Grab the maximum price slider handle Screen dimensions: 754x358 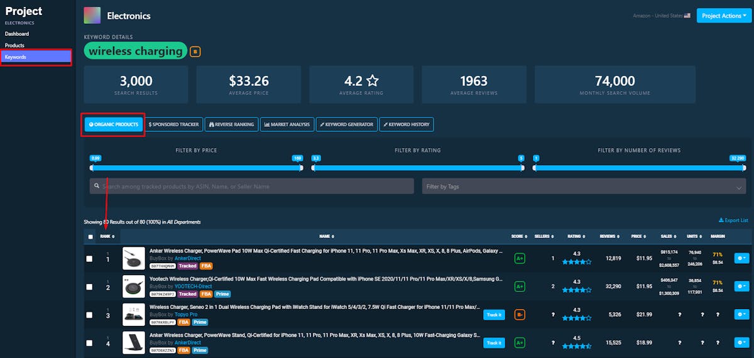point(300,168)
